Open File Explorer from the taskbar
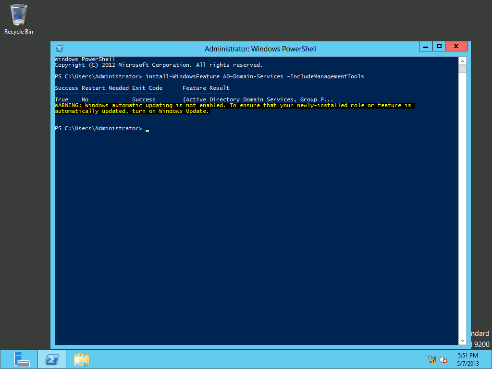Screen dimensions: 492x369 pyautogui.click(x=82, y=359)
